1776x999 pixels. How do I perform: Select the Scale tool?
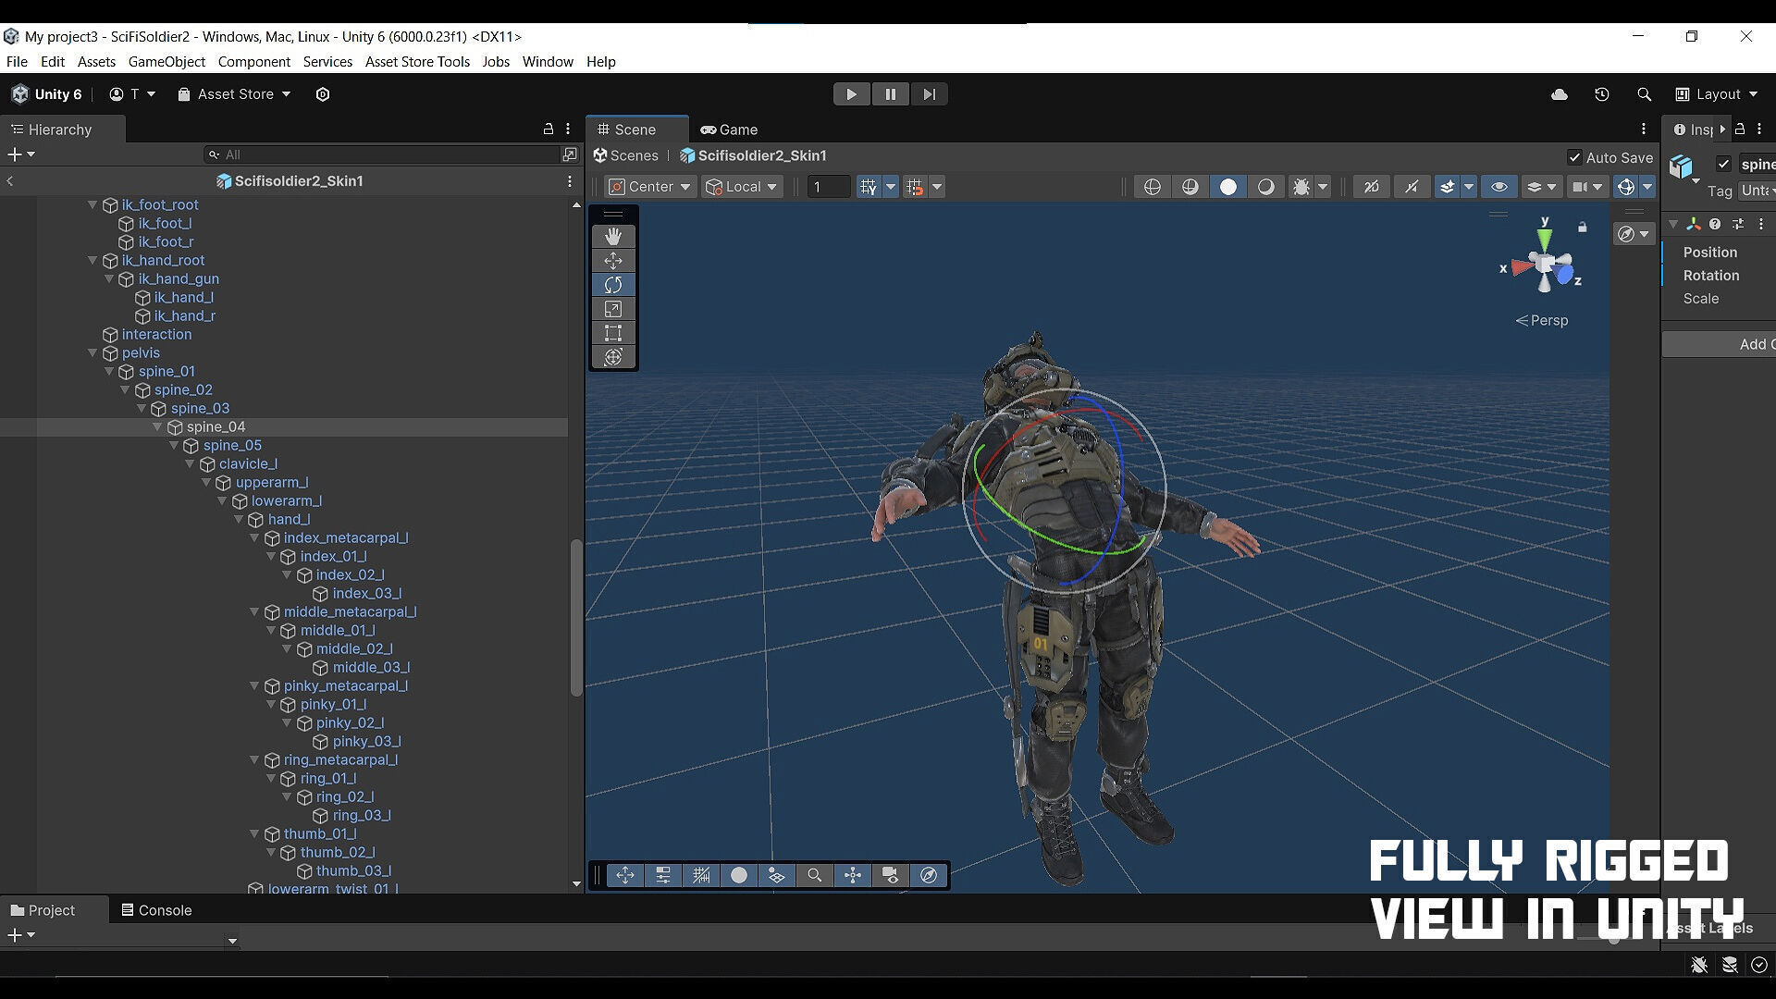[613, 309]
